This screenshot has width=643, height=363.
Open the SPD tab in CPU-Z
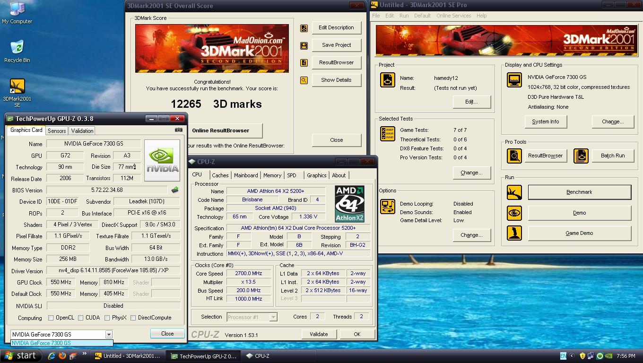coord(292,175)
